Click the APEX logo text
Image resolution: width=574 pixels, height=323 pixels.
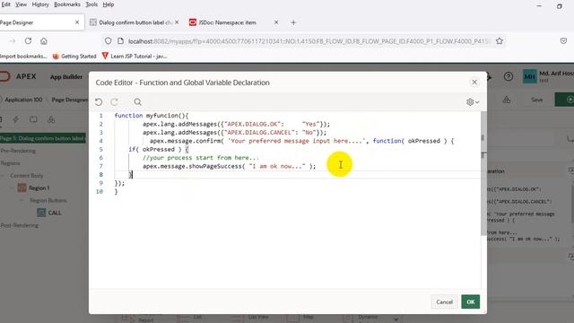[x=26, y=76]
